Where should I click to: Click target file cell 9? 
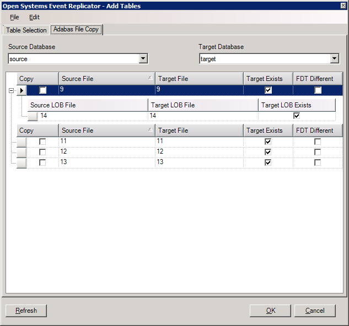click(199, 90)
